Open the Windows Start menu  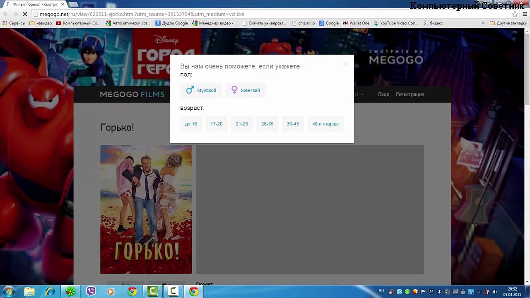(x=9, y=291)
